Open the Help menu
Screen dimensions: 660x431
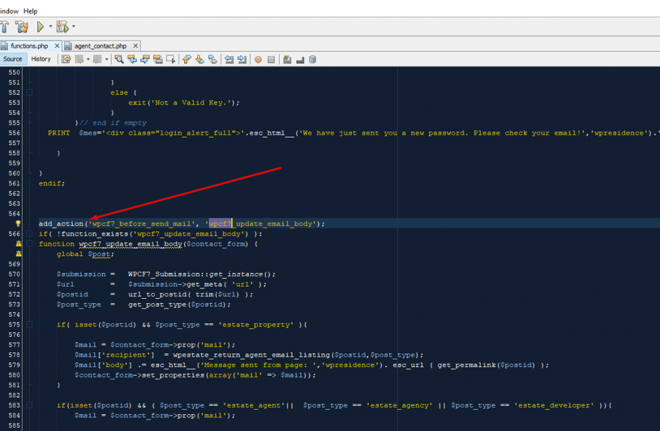click(x=30, y=11)
